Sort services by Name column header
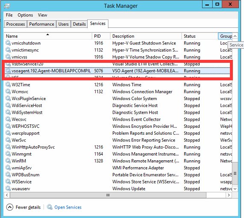Screen dimensions: 244x218 [48, 36]
